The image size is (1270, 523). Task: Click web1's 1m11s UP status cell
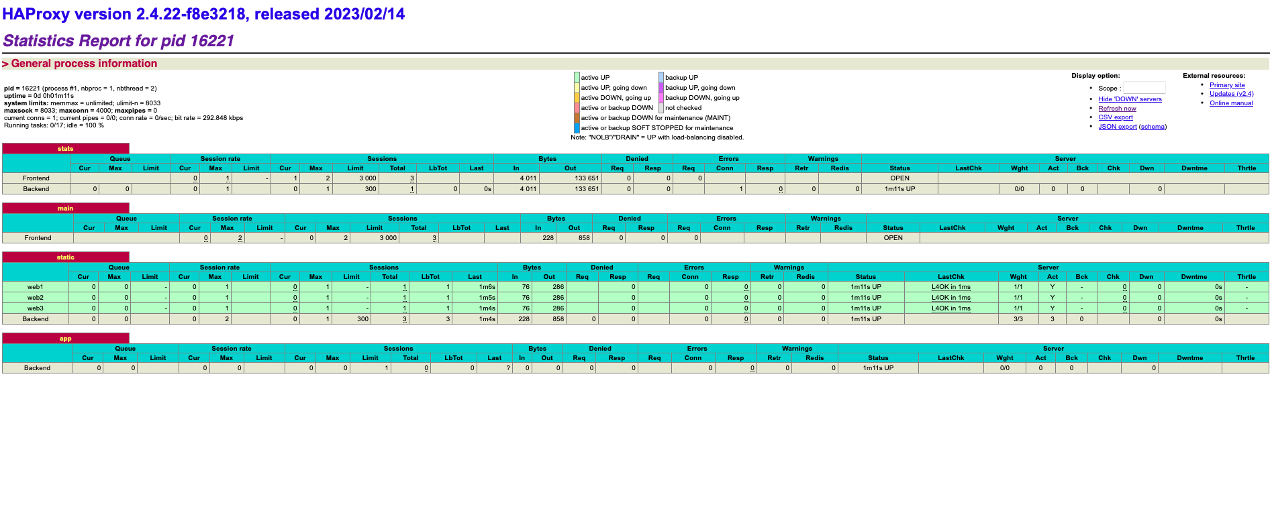866,287
